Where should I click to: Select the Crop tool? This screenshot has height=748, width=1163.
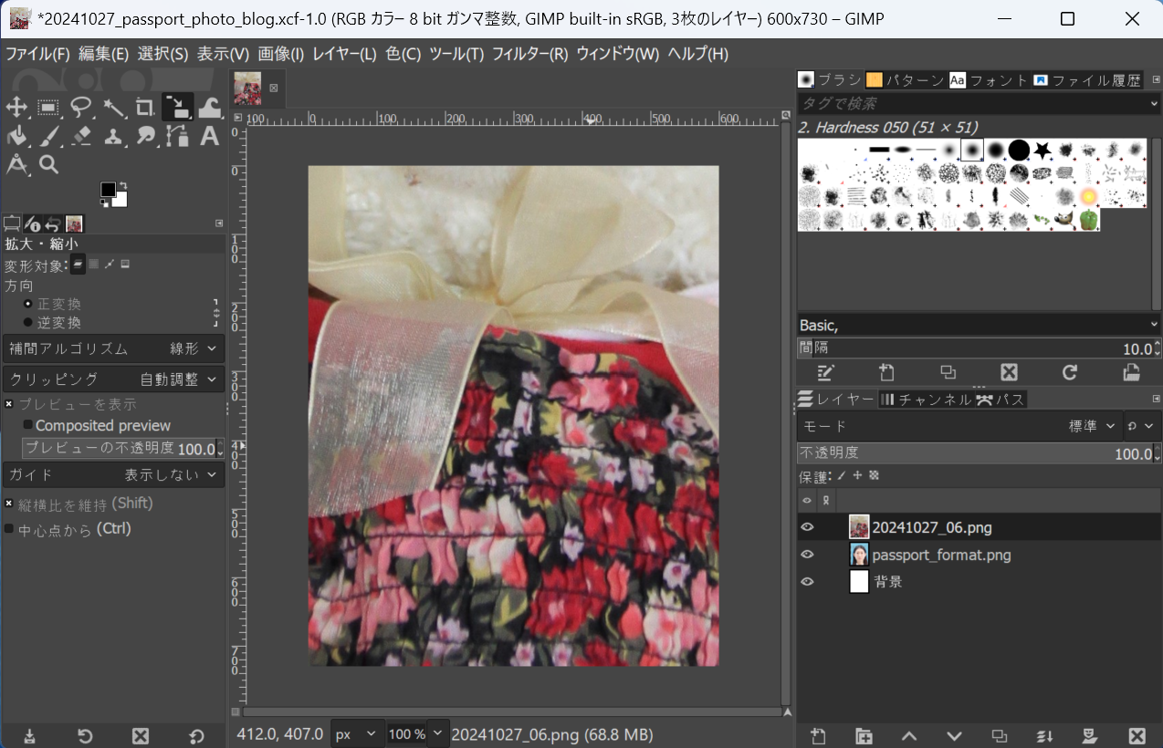pos(144,108)
